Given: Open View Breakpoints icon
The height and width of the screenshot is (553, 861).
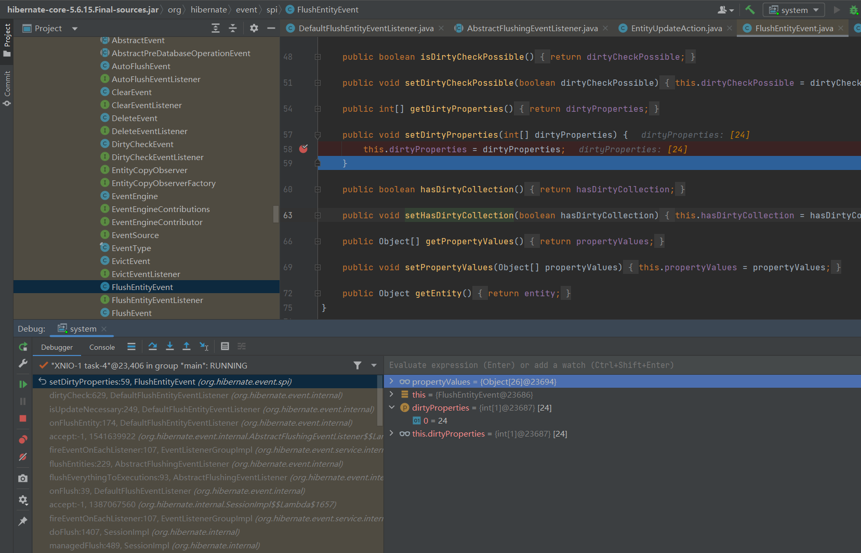Looking at the screenshot, I should click(x=23, y=440).
